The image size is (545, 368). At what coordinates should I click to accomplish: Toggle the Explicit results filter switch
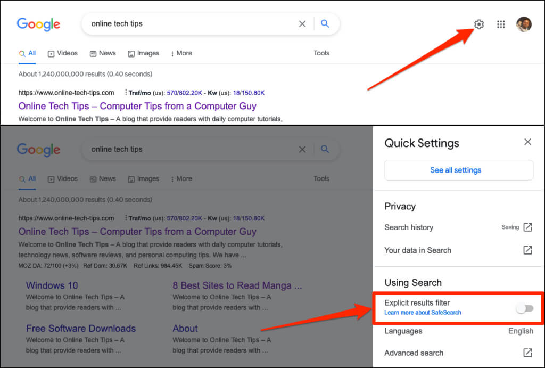click(x=524, y=308)
